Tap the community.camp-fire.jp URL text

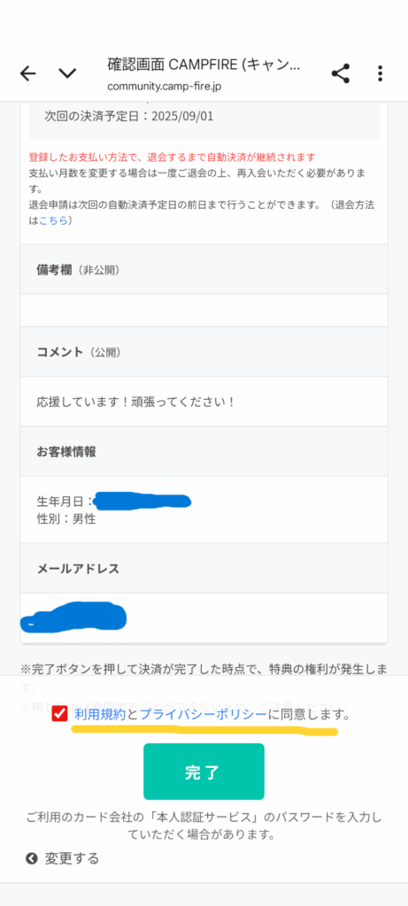164,87
